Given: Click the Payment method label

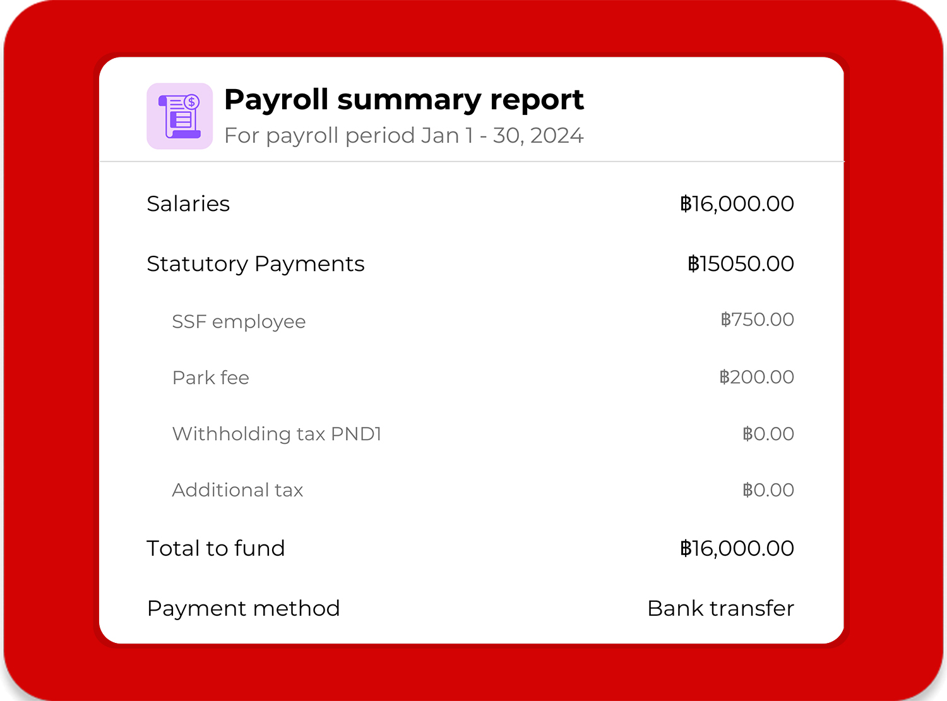Looking at the screenshot, I should click(x=243, y=608).
